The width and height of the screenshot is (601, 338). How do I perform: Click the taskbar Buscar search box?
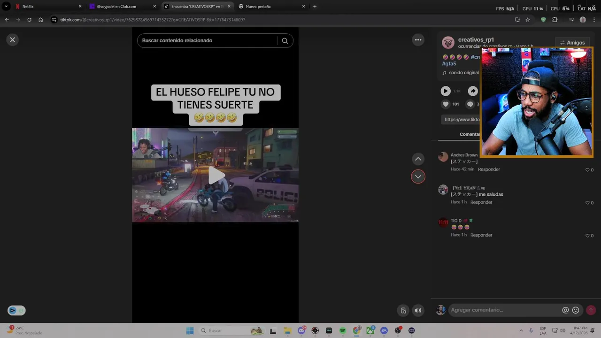(232, 330)
